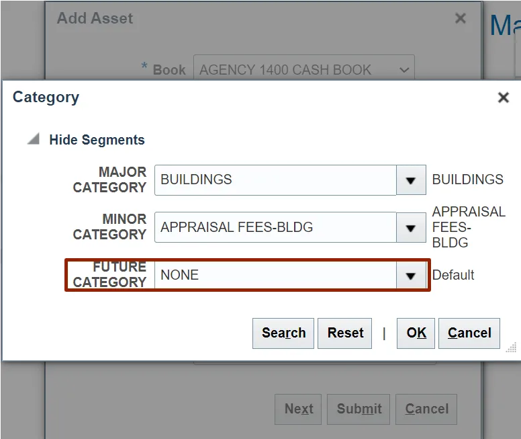Screen dimensions: 521x439
Task: Click the Submit button in Add Asset
Action: click(359, 409)
